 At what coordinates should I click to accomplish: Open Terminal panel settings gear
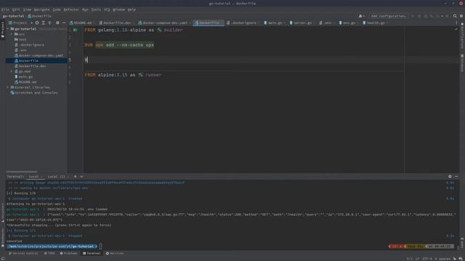[x=450, y=177]
